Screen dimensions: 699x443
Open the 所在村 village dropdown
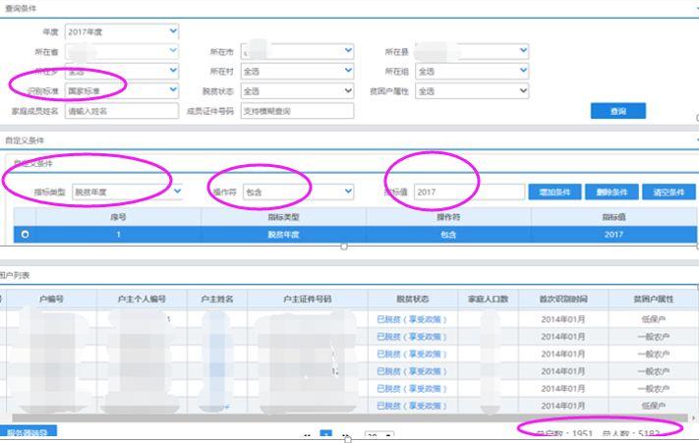297,72
